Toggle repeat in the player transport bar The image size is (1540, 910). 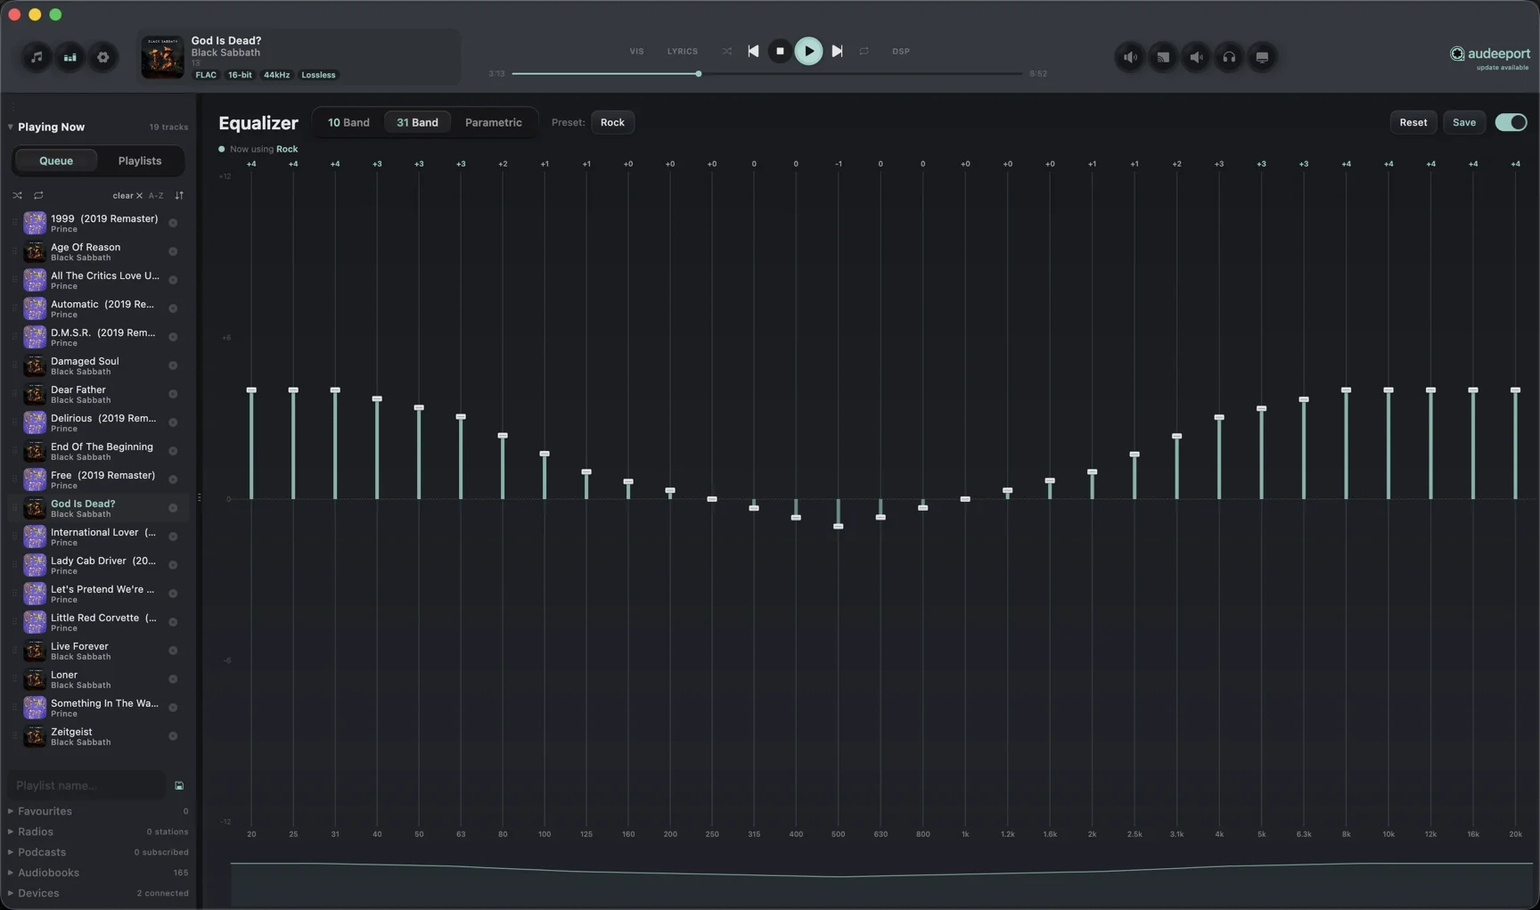[864, 51]
